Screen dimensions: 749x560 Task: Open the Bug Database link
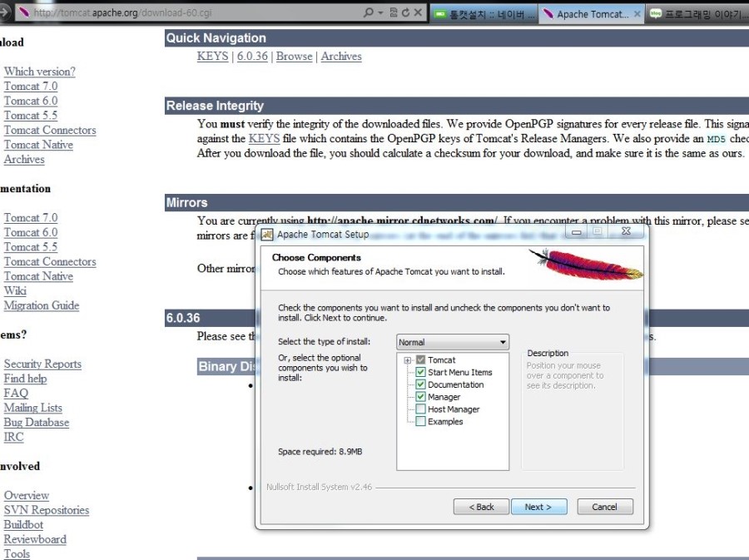pos(37,423)
